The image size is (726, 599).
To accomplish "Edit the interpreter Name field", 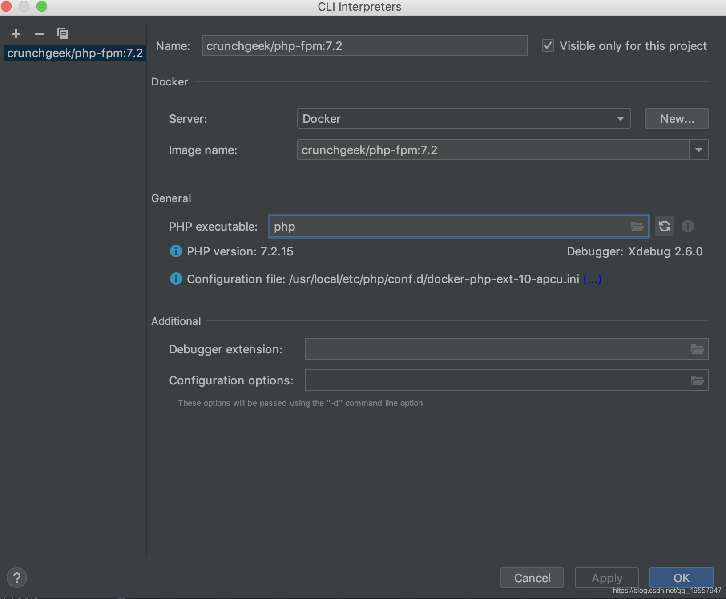I will [364, 46].
